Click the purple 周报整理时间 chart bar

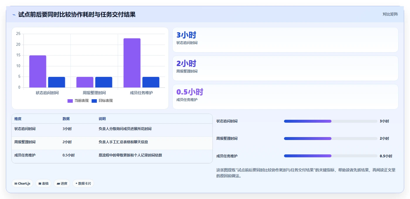coord(85,82)
